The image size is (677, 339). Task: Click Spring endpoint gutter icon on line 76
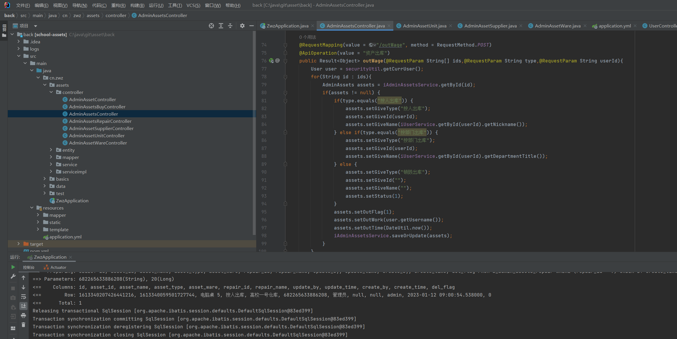(x=271, y=61)
